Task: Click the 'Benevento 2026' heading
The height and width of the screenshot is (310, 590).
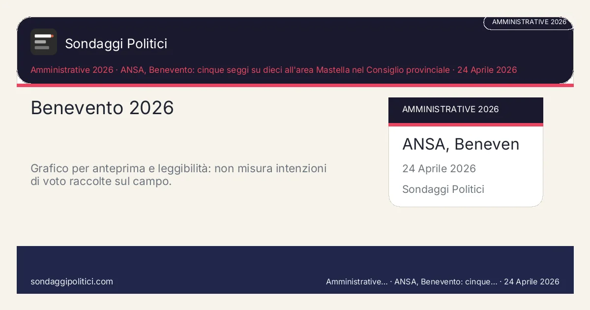Action: point(102,108)
